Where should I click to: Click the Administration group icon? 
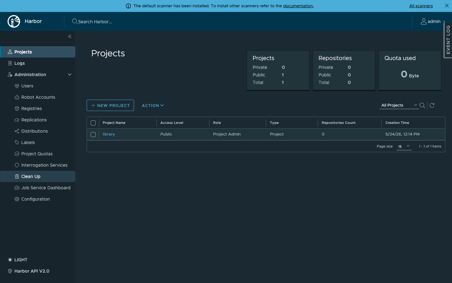[x=10, y=75]
